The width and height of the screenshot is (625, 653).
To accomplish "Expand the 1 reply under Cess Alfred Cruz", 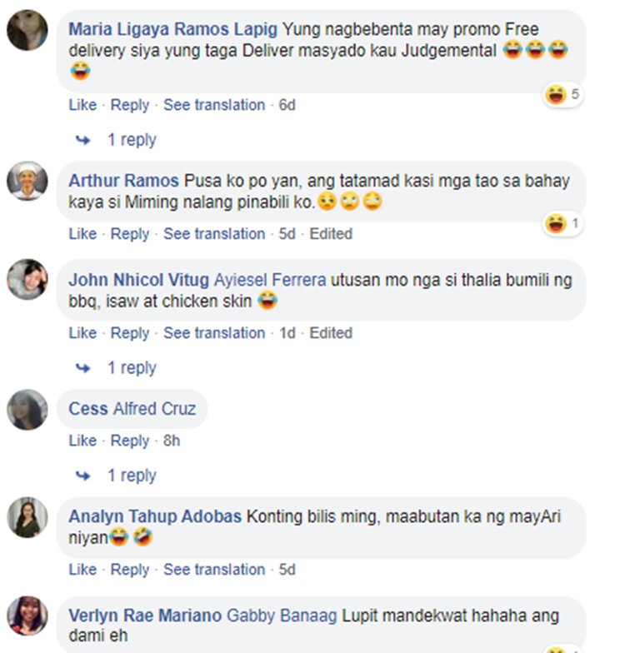I will 132,475.
